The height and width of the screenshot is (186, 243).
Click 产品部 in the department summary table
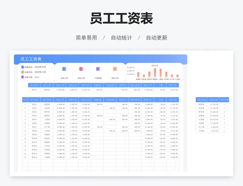pos(201,131)
